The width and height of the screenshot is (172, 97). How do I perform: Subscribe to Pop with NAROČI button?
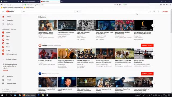point(147,74)
